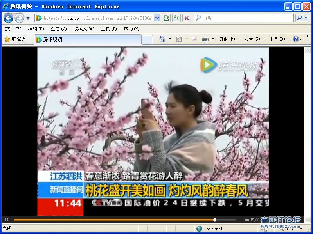Select the 腾讯视频 tab
The height and width of the screenshot is (234, 313).
point(88,39)
